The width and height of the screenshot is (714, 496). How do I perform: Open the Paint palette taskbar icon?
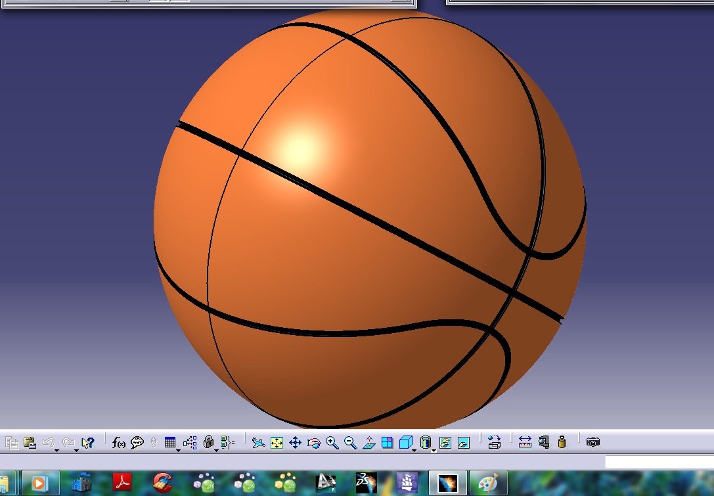pyautogui.click(x=488, y=483)
